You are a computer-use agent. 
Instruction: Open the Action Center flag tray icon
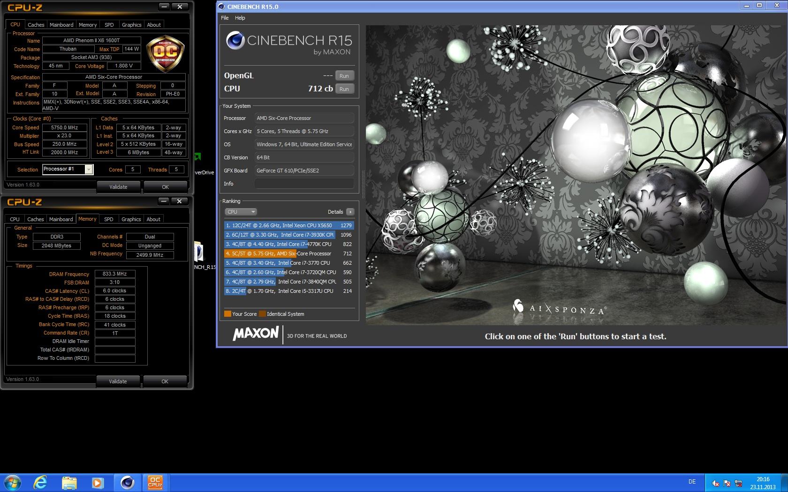click(x=727, y=483)
